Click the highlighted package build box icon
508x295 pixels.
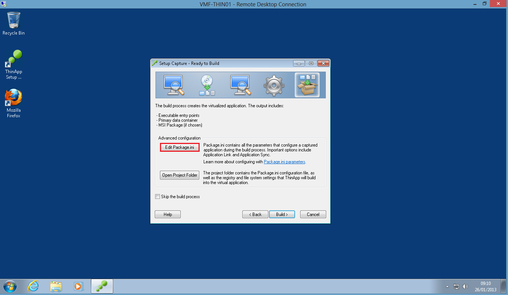[307, 85]
